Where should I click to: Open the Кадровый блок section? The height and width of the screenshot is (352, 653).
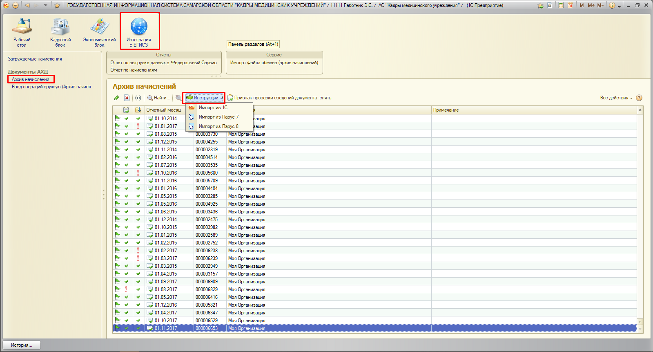pos(60,33)
